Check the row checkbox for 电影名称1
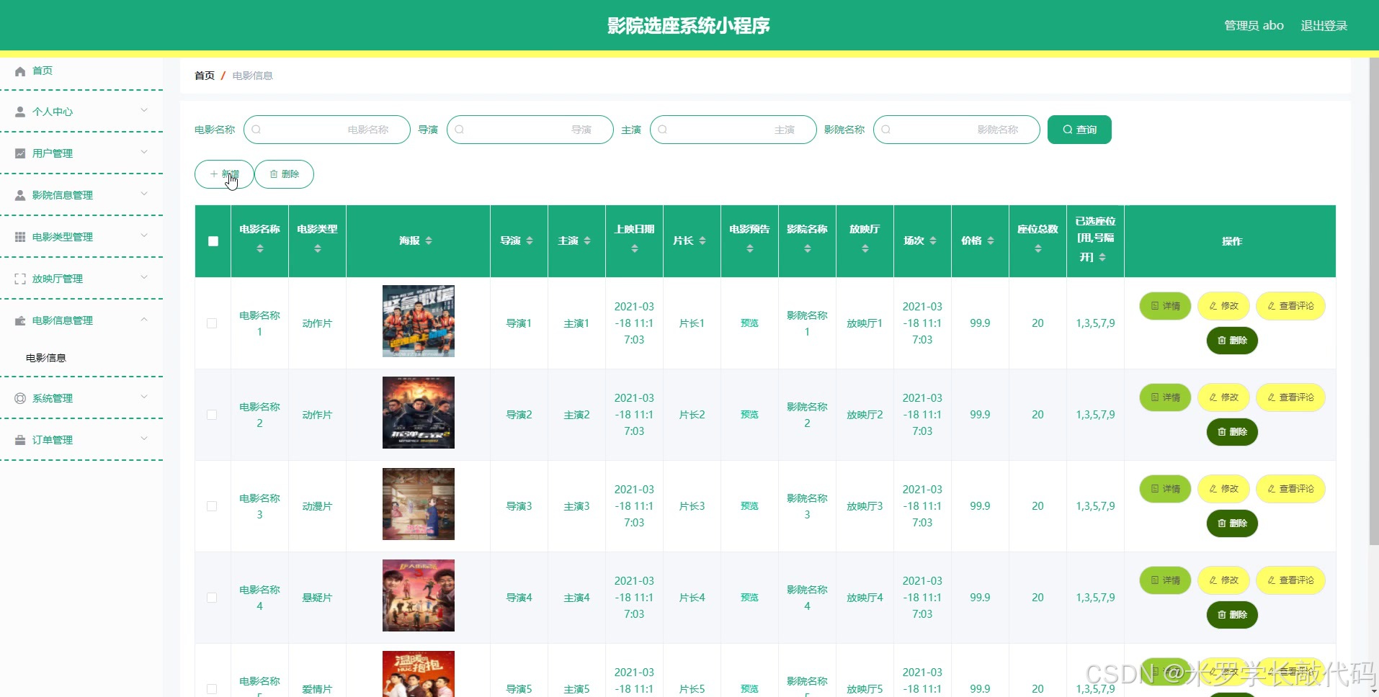The image size is (1379, 697). tap(212, 323)
